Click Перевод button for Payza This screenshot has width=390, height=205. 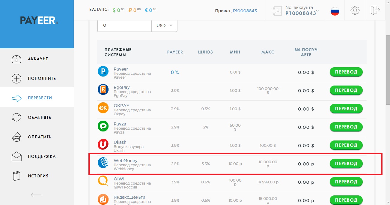pos(346,127)
